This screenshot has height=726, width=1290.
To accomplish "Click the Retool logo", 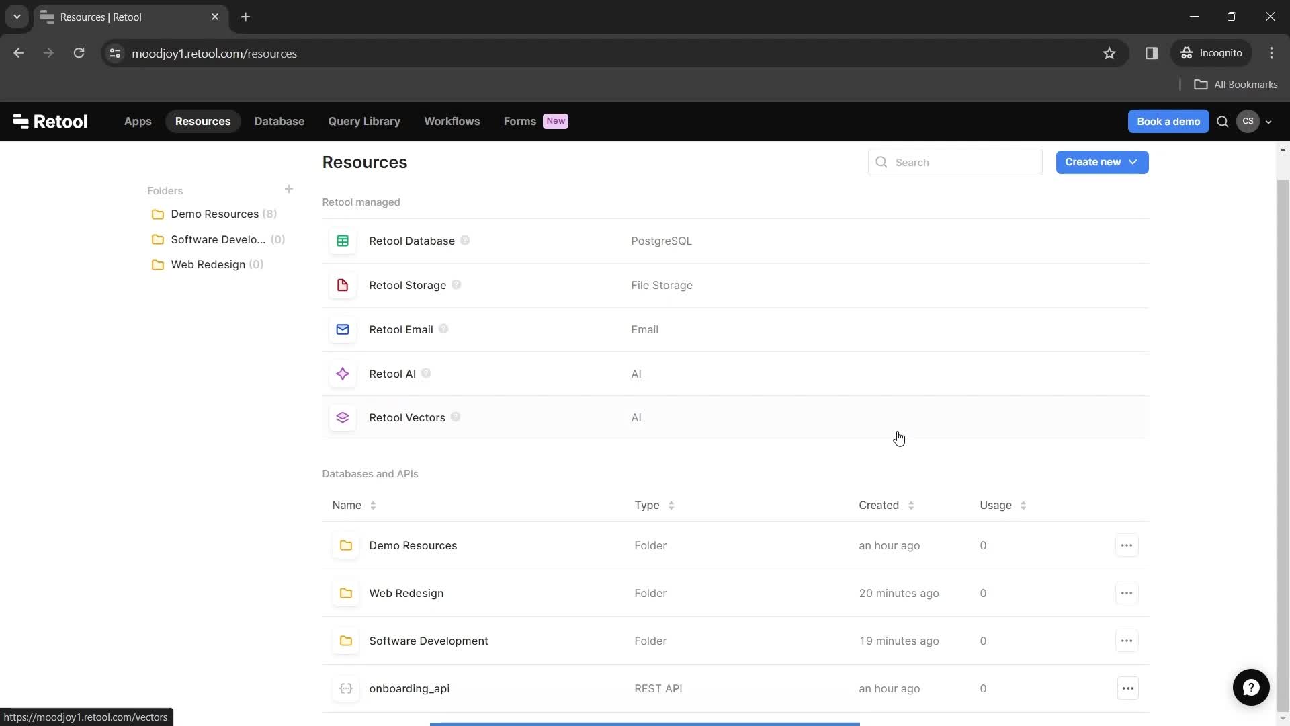I will click(x=50, y=122).
